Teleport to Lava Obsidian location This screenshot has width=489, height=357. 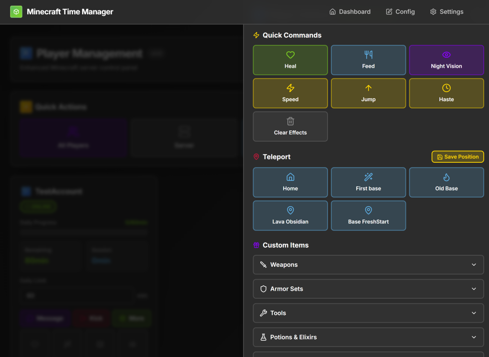click(x=290, y=215)
